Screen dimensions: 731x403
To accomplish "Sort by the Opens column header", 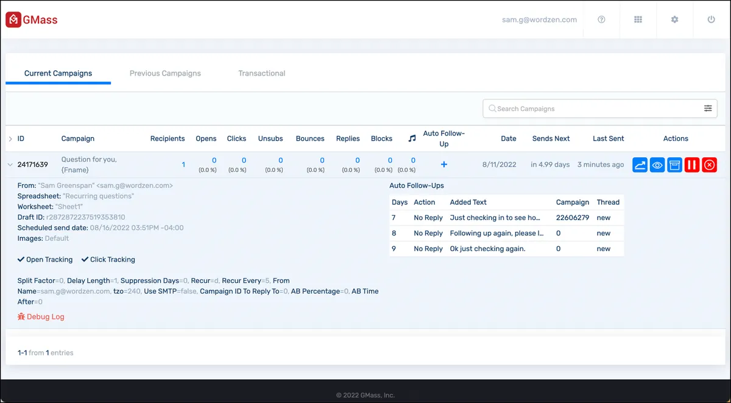I will click(x=206, y=138).
